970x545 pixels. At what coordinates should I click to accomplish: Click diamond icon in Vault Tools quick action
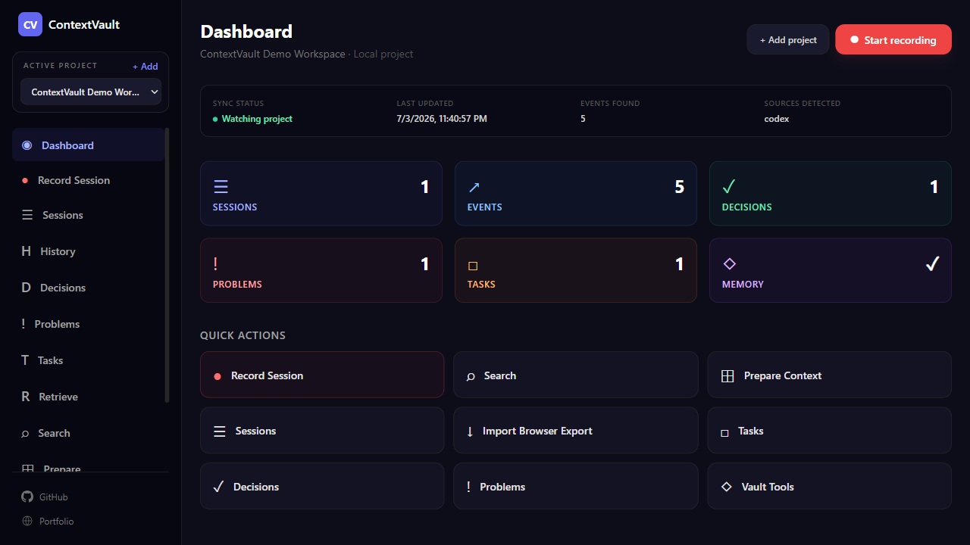pos(727,487)
